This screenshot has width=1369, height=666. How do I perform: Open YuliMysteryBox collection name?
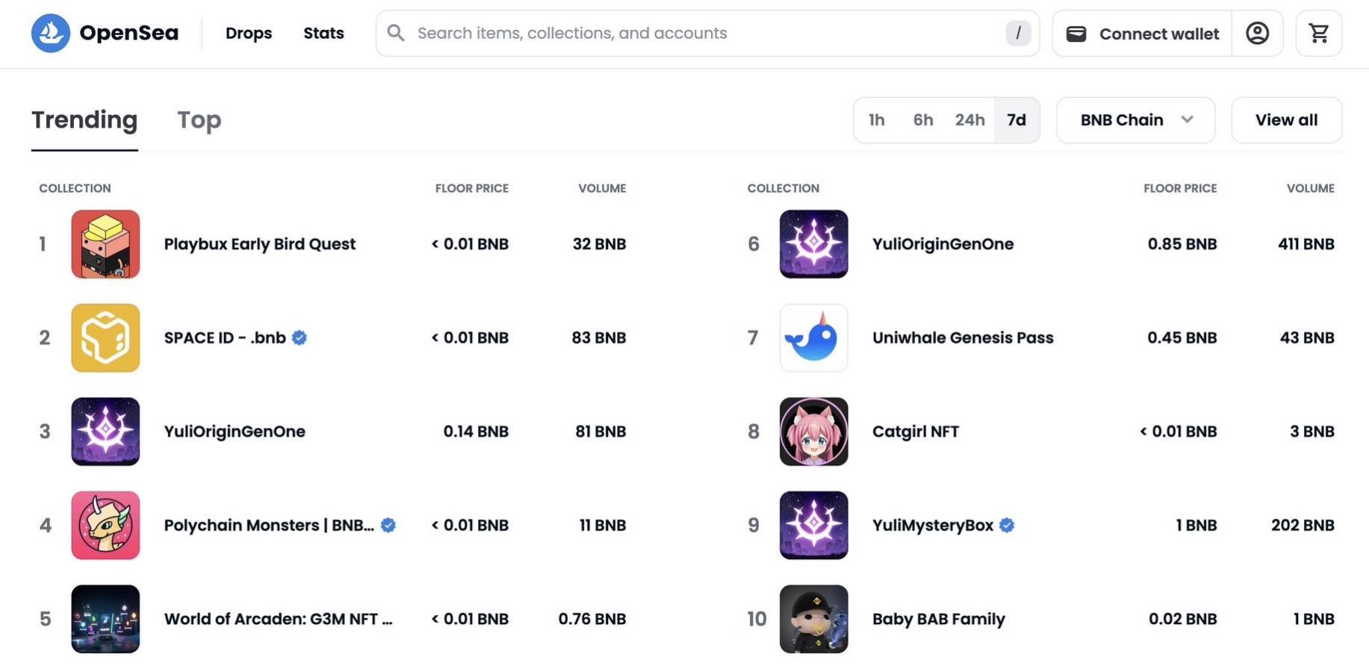click(933, 525)
